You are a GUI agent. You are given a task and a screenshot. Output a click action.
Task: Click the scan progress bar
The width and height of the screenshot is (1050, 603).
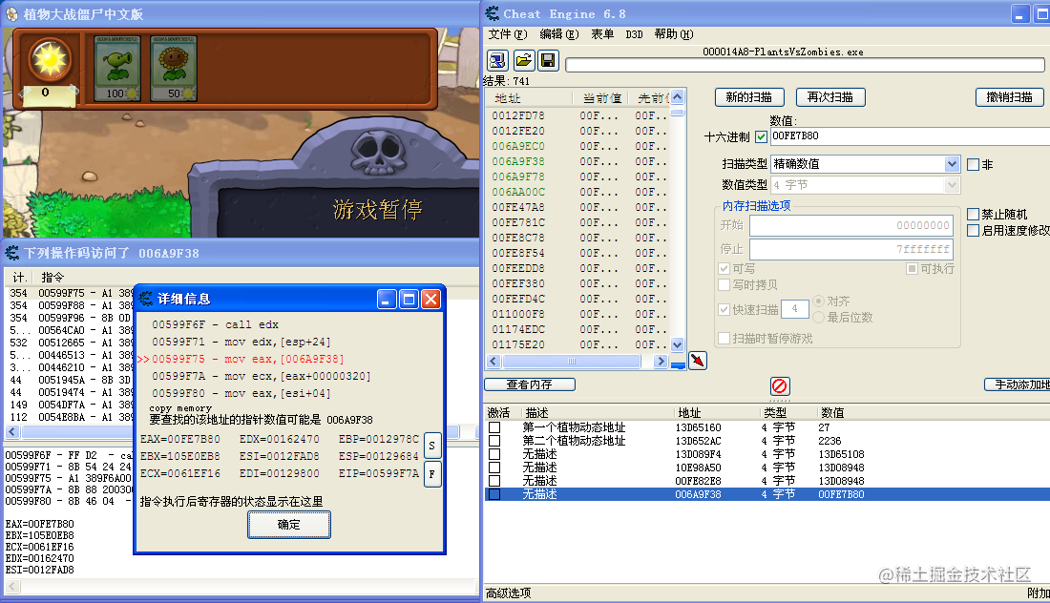[x=805, y=65]
